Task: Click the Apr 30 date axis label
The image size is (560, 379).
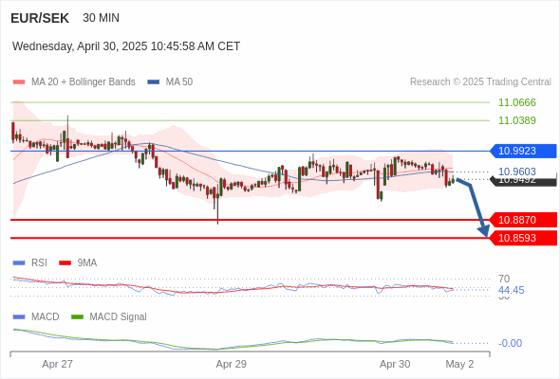Action: (x=395, y=365)
